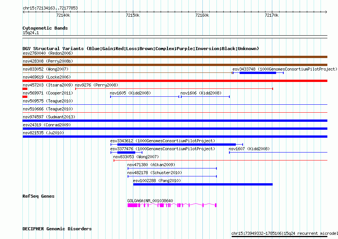Open the nsv9276 (Perry2008) label

point(96,85)
